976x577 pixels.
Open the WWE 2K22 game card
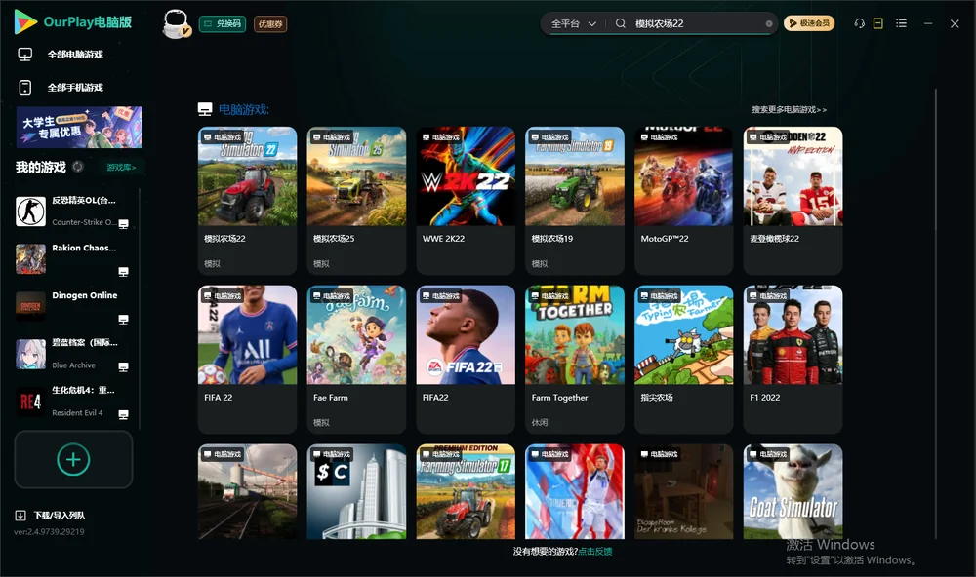466,200
